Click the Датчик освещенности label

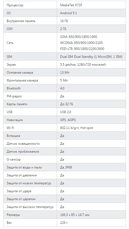click(x=23, y=144)
